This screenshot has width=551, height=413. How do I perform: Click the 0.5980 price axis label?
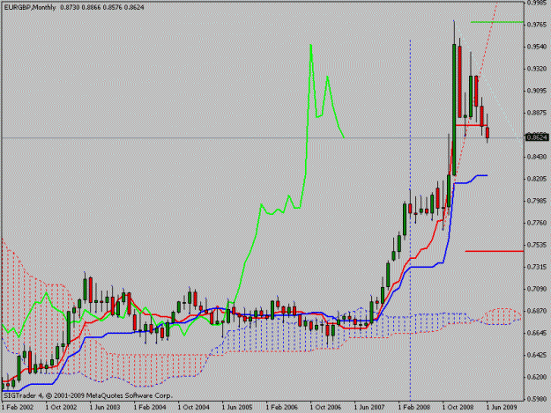point(537,399)
